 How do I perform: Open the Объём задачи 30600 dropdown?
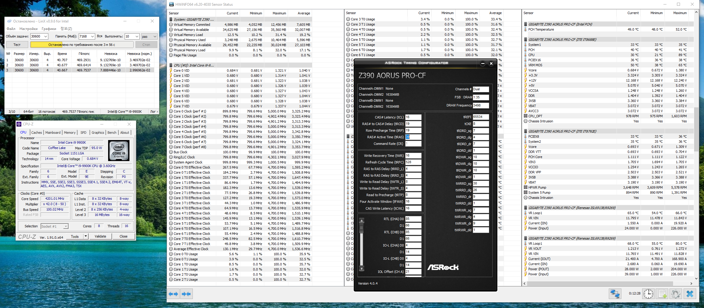tap(46, 36)
